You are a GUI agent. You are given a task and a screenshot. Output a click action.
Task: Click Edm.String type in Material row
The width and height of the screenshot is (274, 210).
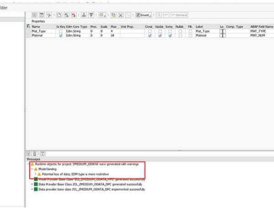point(73,35)
